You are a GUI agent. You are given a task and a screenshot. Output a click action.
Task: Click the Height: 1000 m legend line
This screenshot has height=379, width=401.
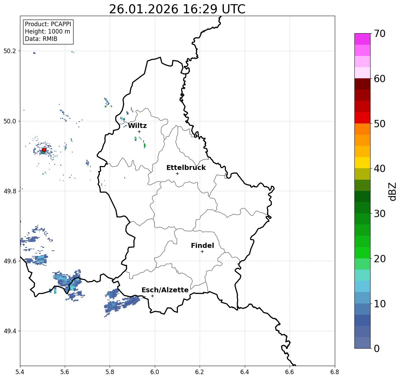[x=47, y=31]
